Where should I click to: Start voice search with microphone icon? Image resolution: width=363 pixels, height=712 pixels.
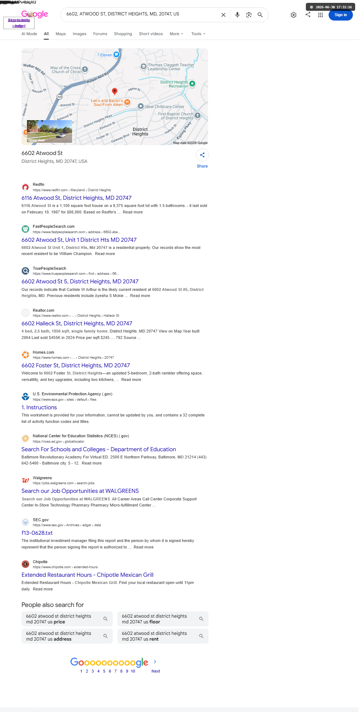tap(237, 15)
